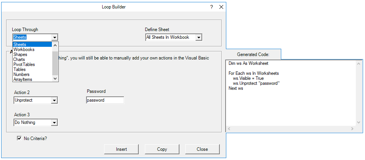Open the Action 2 Unprotect dropdown
This screenshot has height=160, width=365.
(55, 101)
